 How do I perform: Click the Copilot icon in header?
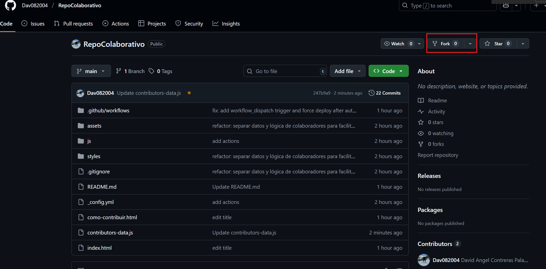pyautogui.click(x=506, y=6)
